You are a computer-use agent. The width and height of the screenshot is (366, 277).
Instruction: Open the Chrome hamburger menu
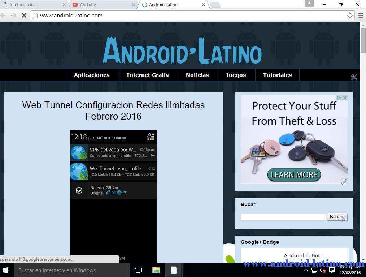pos(361,16)
